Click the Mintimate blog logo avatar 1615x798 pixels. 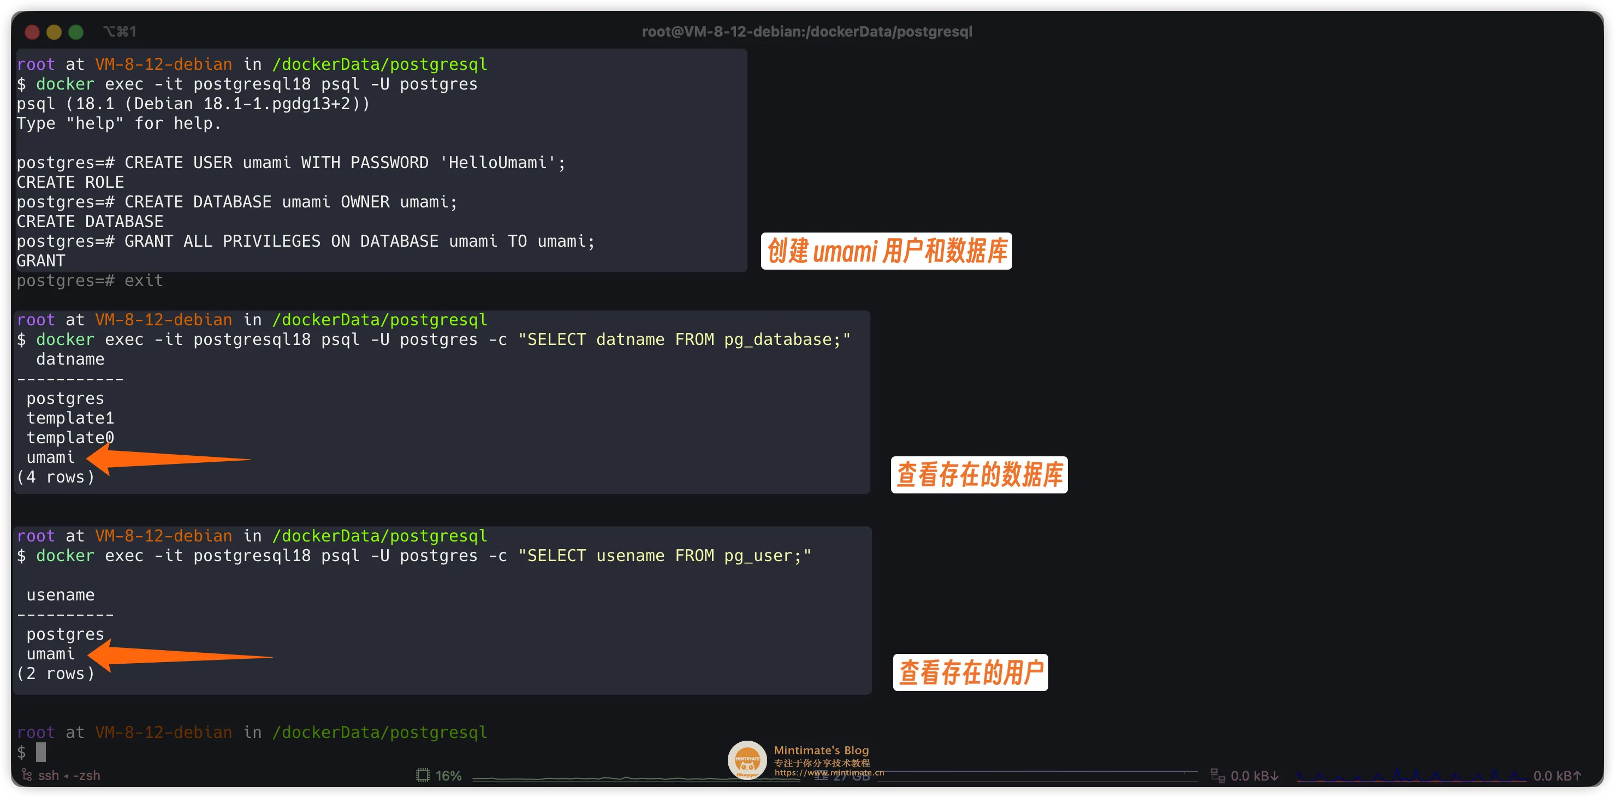click(x=747, y=760)
